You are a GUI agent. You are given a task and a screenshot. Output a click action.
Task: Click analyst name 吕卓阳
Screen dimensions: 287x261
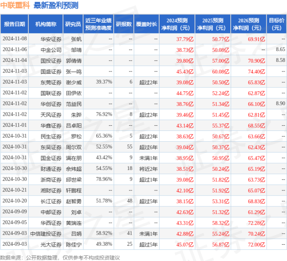click(74, 126)
